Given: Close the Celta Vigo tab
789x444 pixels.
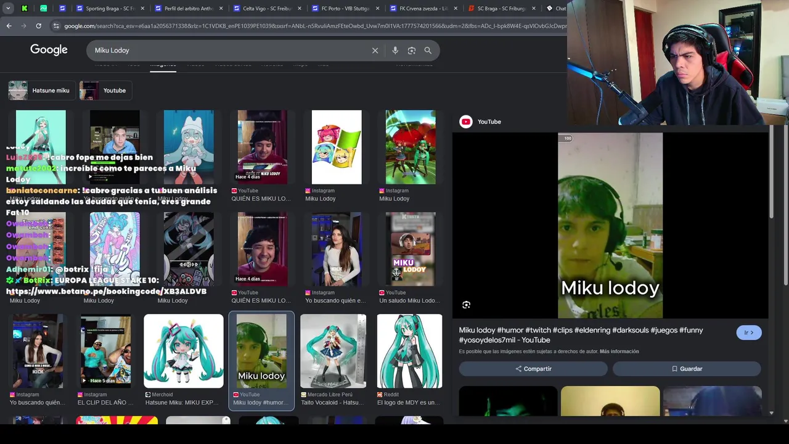Looking at the screenshot, I should click(299, 8).
